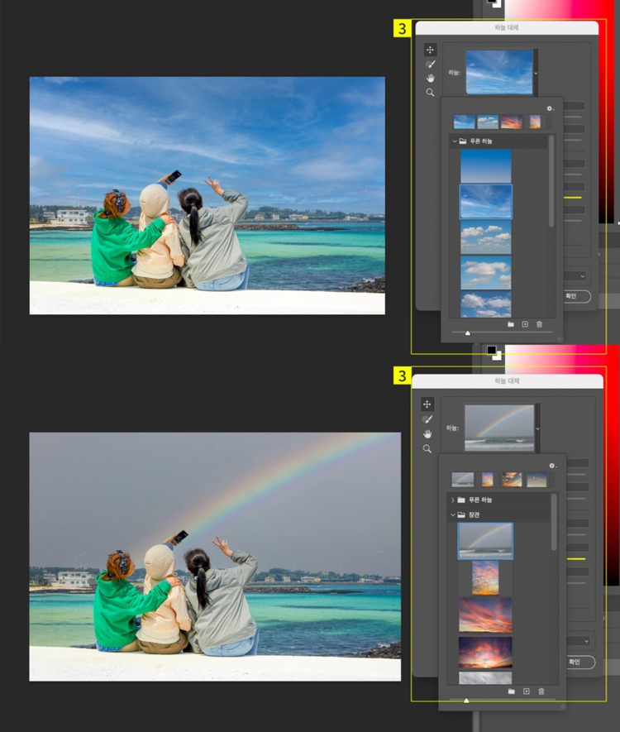Open sky picker arrow beside blue sky preview
620x732 pixels.
(536, 73)
